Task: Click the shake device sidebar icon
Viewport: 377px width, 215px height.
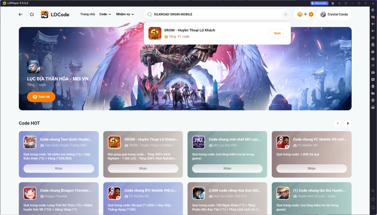Action: [373, 86]
